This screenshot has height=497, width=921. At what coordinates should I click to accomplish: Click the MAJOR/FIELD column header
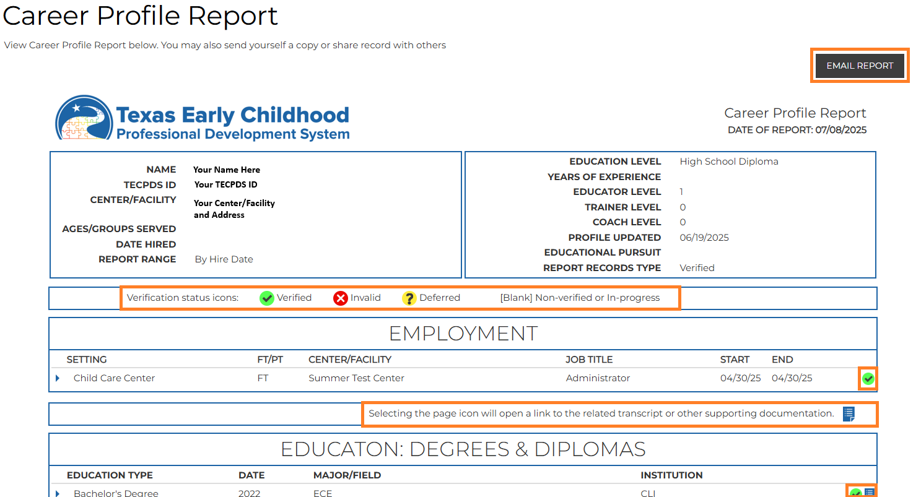(x=347, y=475)
